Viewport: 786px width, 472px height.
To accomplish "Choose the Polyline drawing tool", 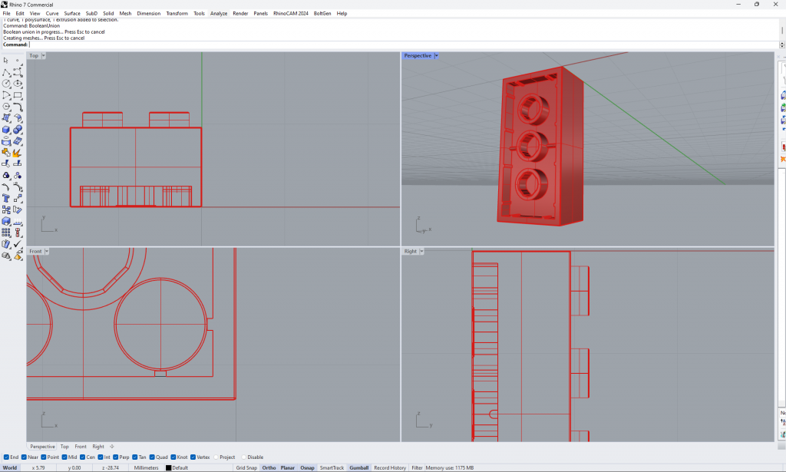I will point(6,72).
